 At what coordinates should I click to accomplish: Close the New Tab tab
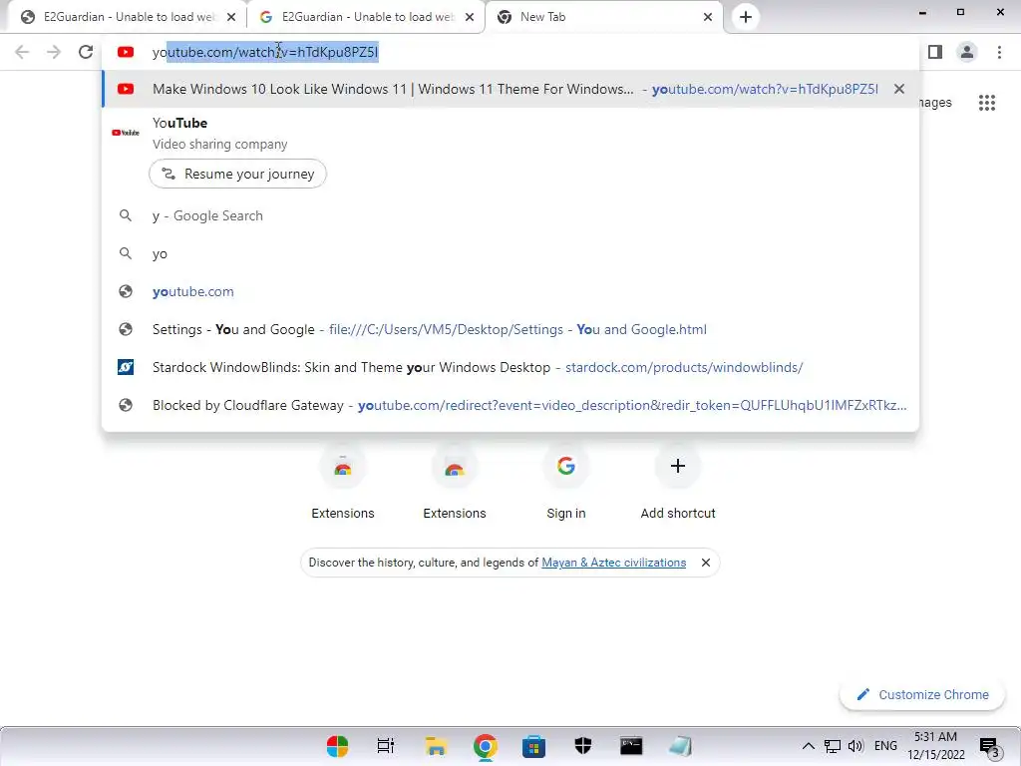coord(708,17)
